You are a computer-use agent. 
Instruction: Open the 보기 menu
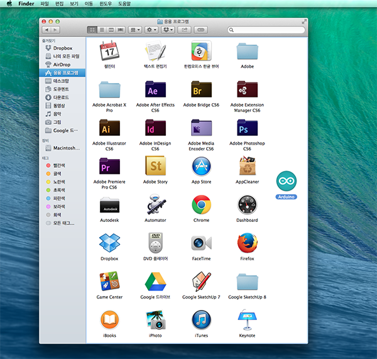pyautogui.click(x=74, y=4)
